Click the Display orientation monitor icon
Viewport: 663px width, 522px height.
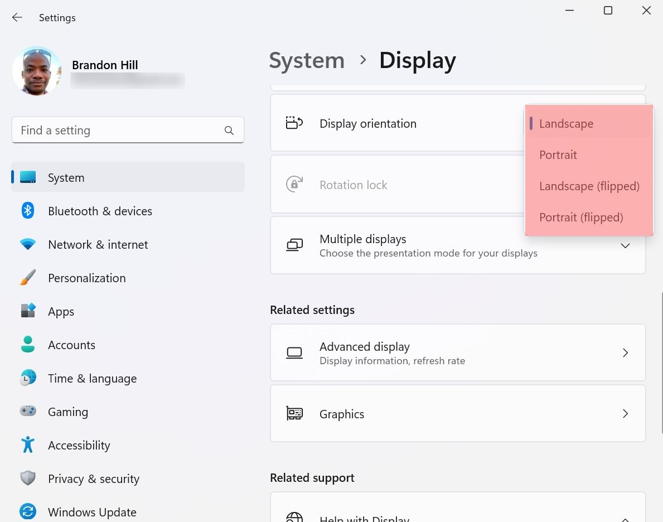click(294, 123)
